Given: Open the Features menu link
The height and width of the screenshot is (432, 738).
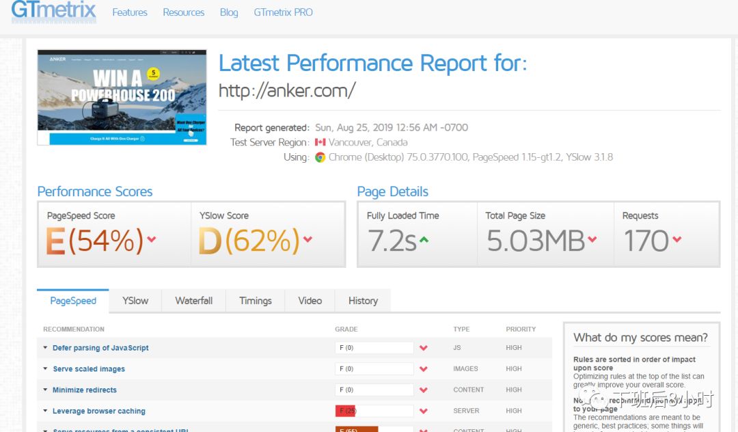Looking at the screenshot, I should coord(129,12).
